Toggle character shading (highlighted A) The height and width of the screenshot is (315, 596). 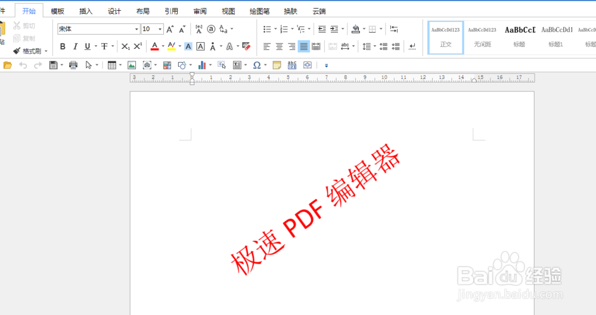[188, 46]
